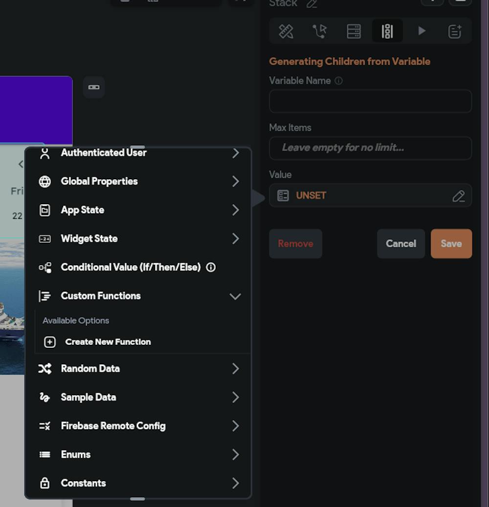This screenshot has width=489, height=507.
Task: Expand Firebase Remote Config chevron
Action: (x=236, y=426)
